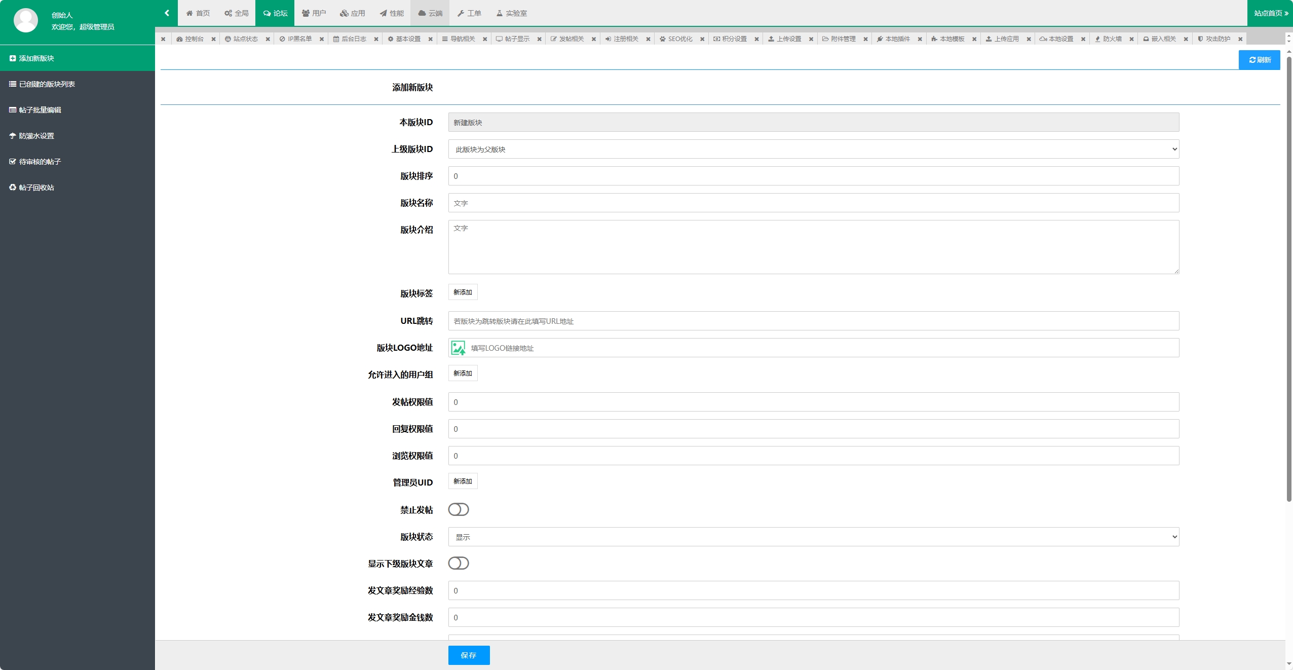Click the 回复权限值 input field

tap(814, 429)
